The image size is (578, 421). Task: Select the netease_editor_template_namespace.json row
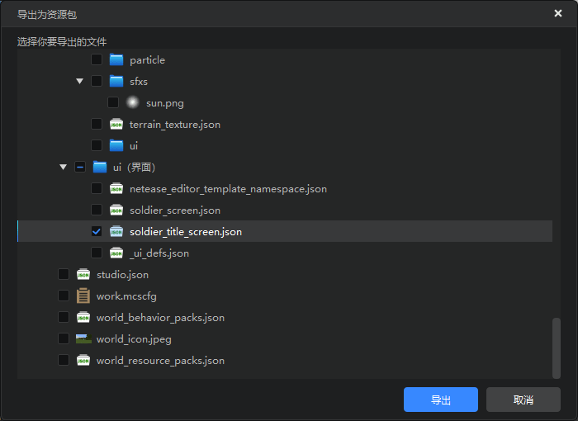[x=285, y=189]
